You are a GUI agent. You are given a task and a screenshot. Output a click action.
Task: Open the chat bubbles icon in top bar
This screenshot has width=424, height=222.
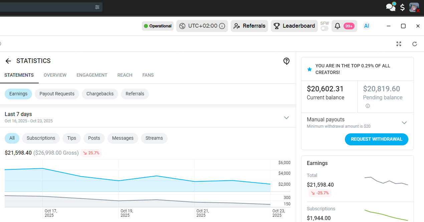coord(391,7)
